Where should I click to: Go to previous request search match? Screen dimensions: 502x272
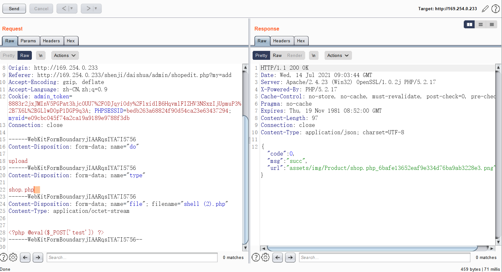point(25,257)
